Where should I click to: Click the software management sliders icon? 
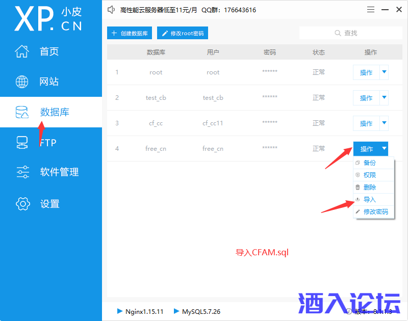pyautogui.click(x=22, y=172)
